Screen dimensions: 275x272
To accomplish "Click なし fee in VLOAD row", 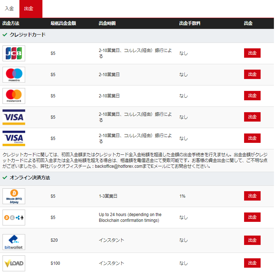I will click(183, 263).
